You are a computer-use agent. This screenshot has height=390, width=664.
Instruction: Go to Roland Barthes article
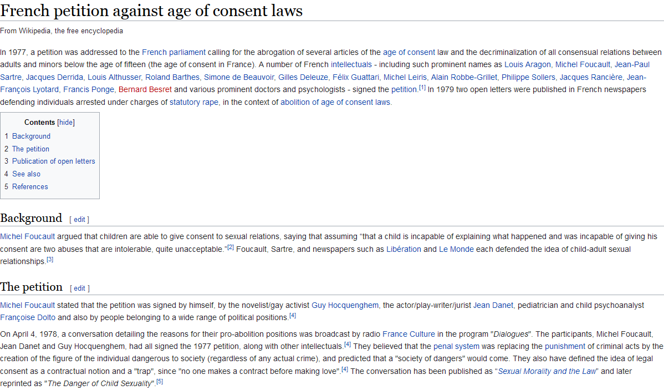[x=172, y=77]
